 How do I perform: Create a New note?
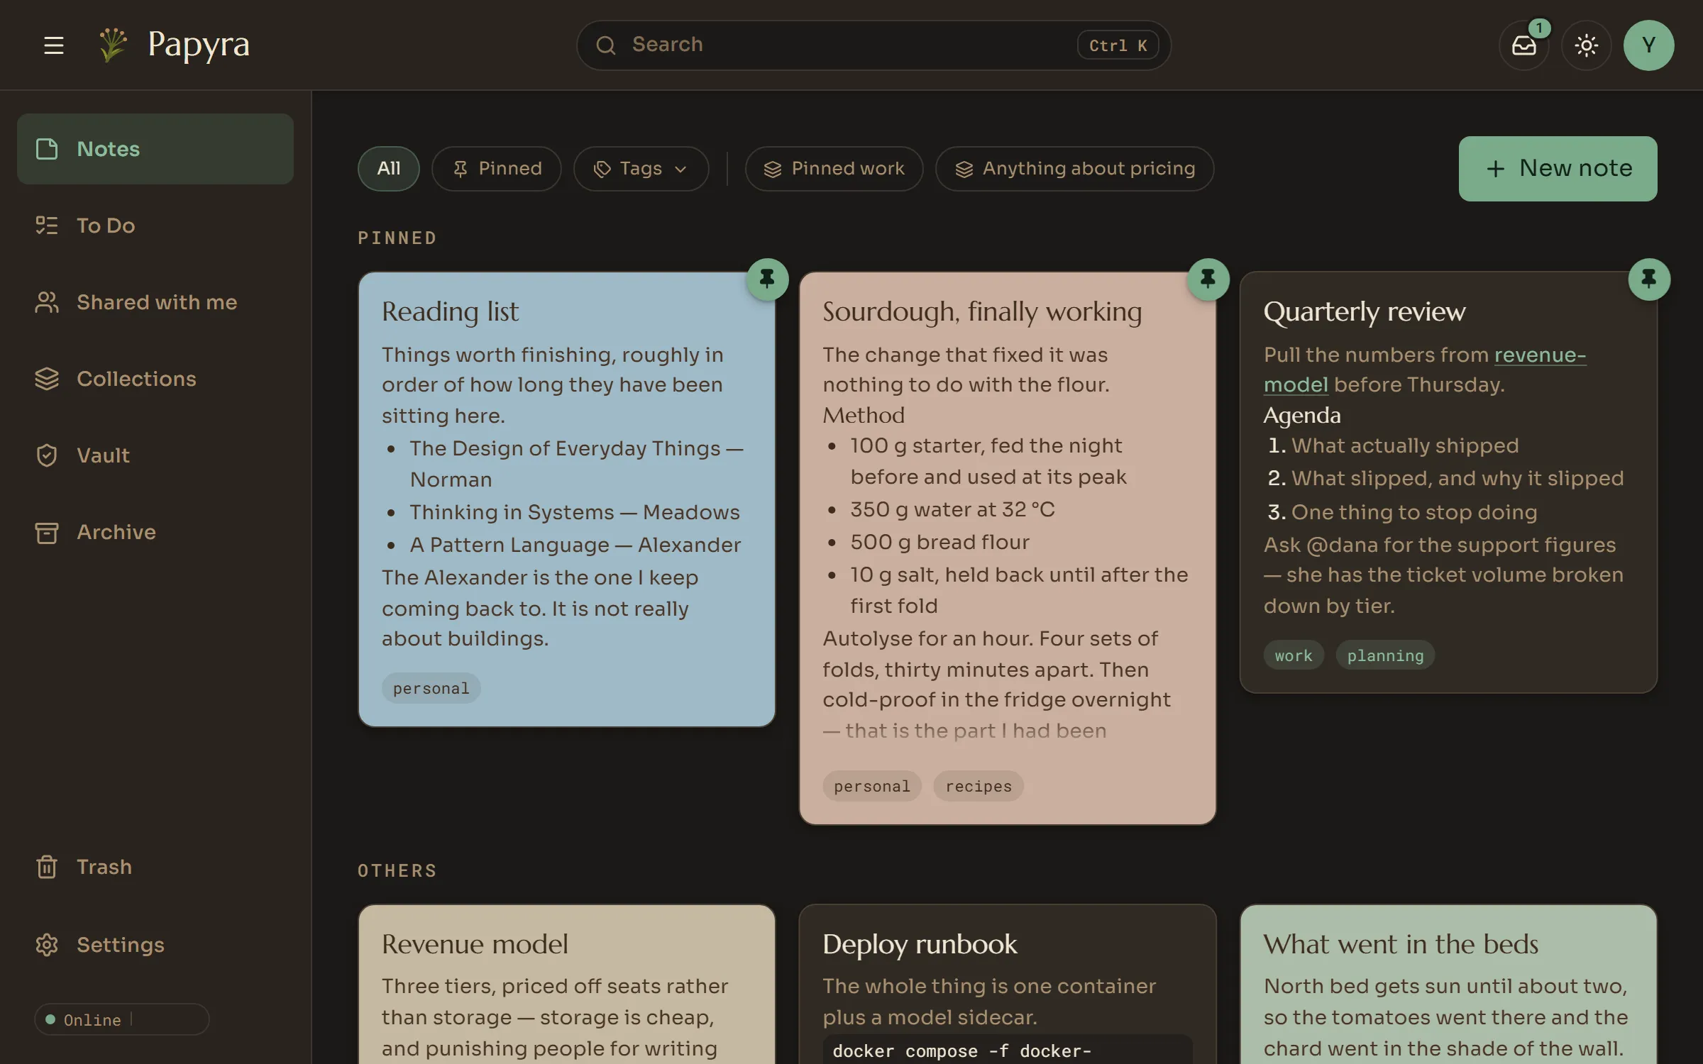(1558, 169)
